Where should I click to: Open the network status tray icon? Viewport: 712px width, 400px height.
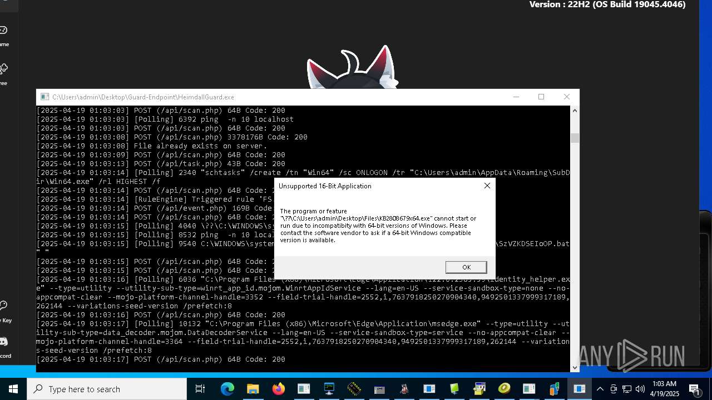click(x=627, y=389)
